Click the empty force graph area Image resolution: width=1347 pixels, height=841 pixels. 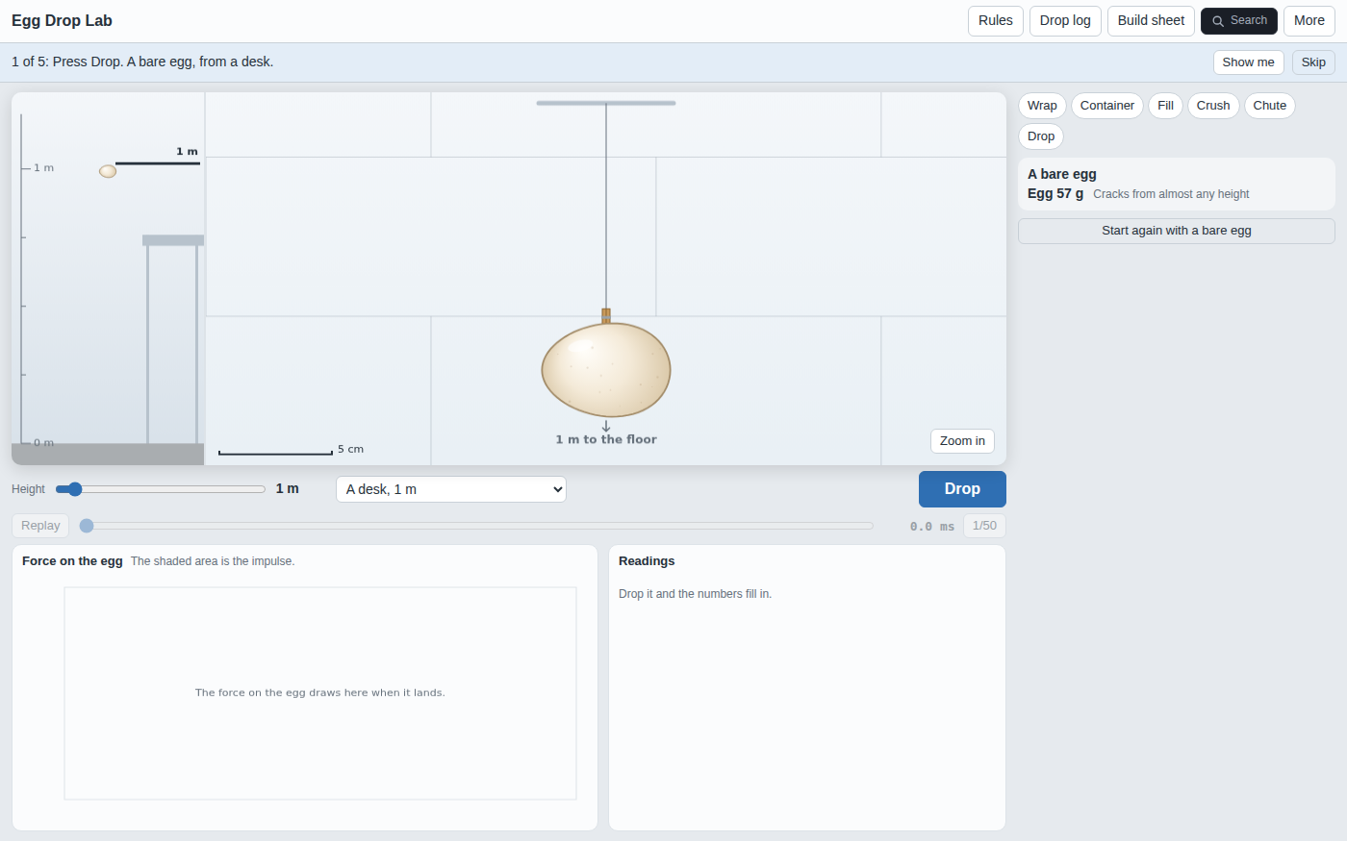coord(320,693)
